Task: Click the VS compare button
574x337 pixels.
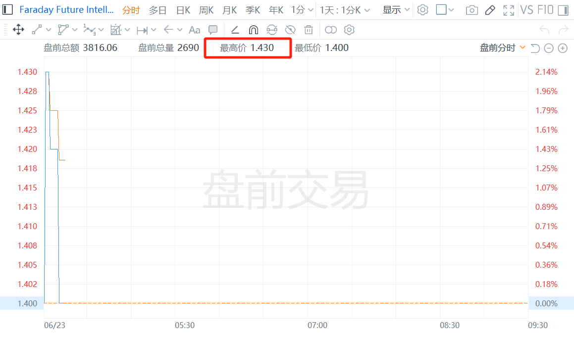Action: (x=526, y=10)
